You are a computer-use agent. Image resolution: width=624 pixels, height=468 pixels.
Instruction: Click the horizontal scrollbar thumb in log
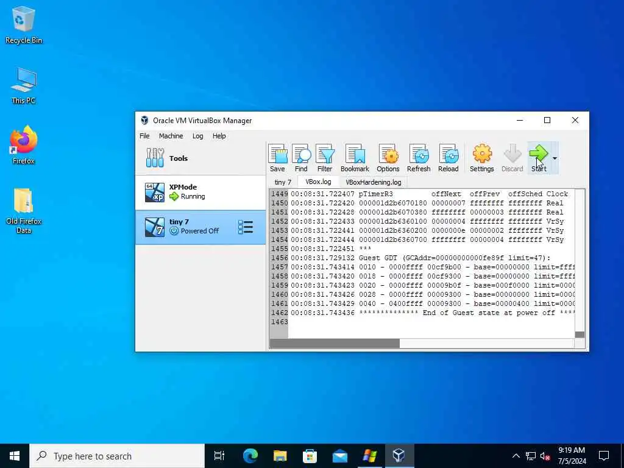pos(335,344)
